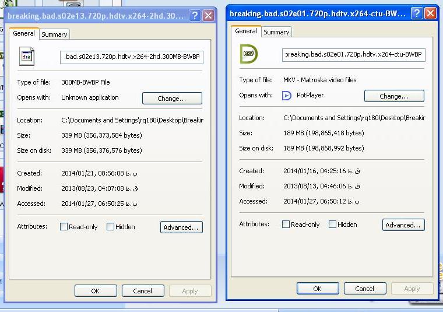Click the modified date 2013/08/23, 04:07:08

pyautogui.click(x=100, y=188)
